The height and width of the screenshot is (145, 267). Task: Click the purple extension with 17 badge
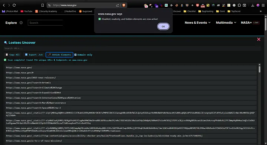coord(156,6)
